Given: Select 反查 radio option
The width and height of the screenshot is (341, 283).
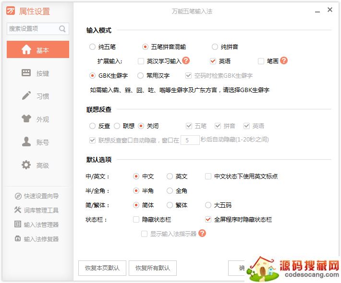Looking at the screenshot, I should [x=92, y=126].
